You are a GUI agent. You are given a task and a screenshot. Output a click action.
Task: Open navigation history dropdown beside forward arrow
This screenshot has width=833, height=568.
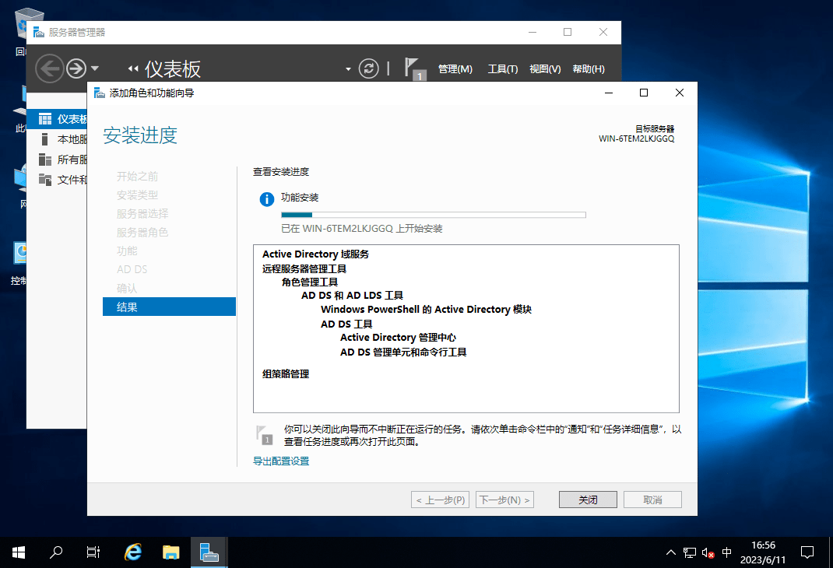tap(94, 68)
